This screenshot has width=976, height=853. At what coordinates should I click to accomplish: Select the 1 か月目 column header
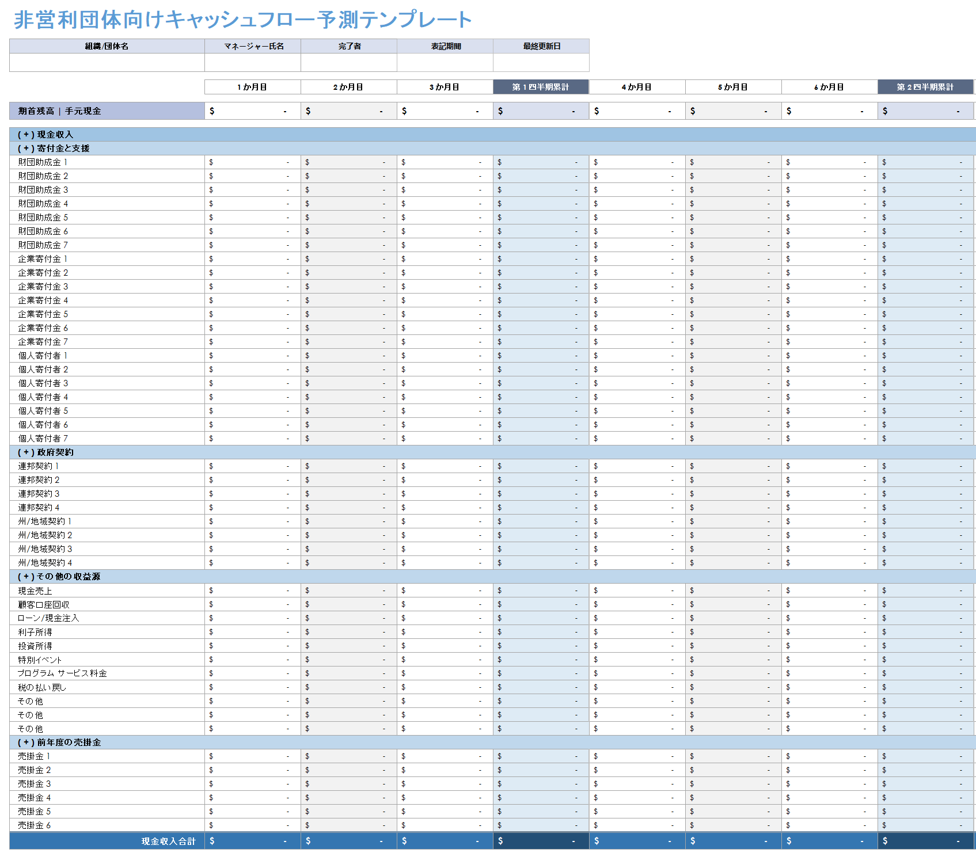pyautogui.click(x=253, y=87)
